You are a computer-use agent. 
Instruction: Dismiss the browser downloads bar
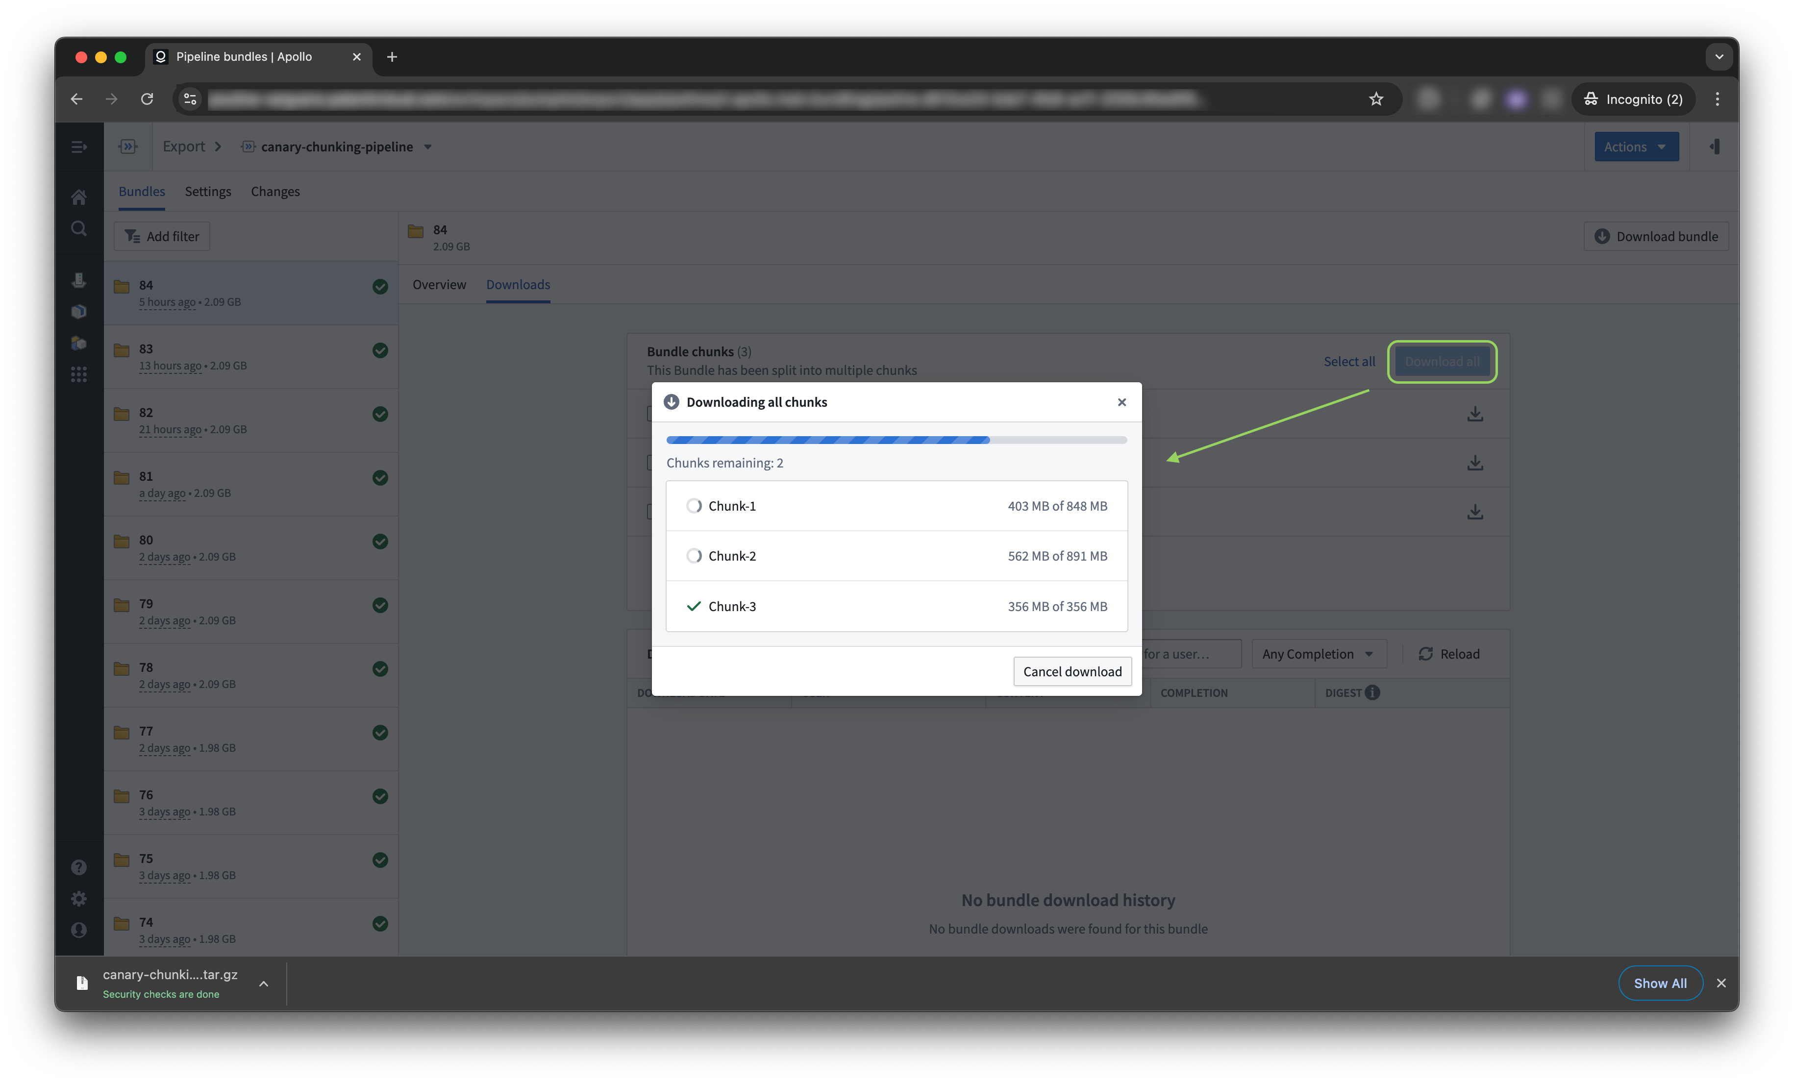(1720, 984)
